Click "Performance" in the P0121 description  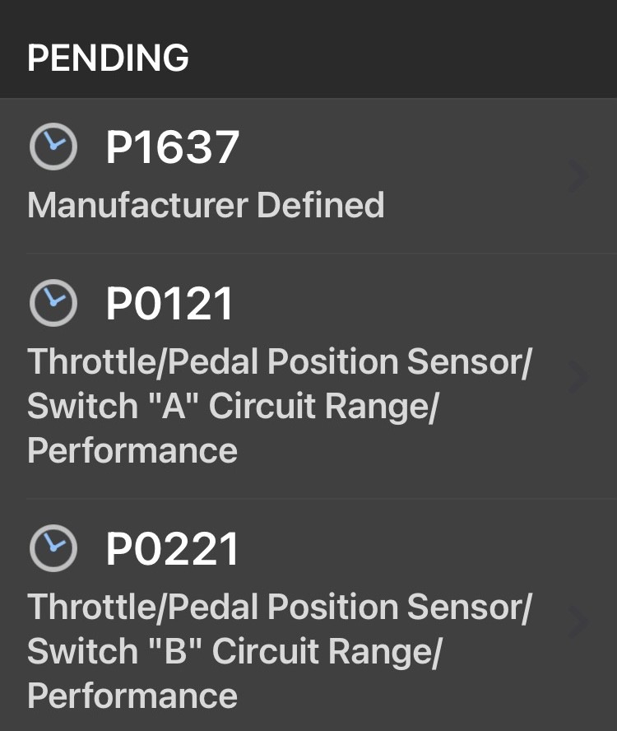tap(132, 451)
